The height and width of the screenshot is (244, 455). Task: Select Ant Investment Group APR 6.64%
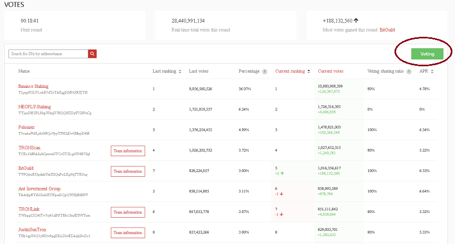(x=424, y=191)
